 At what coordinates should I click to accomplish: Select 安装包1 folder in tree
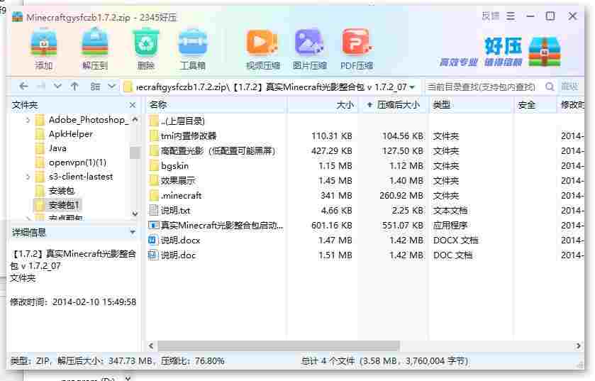pos(64,205)
